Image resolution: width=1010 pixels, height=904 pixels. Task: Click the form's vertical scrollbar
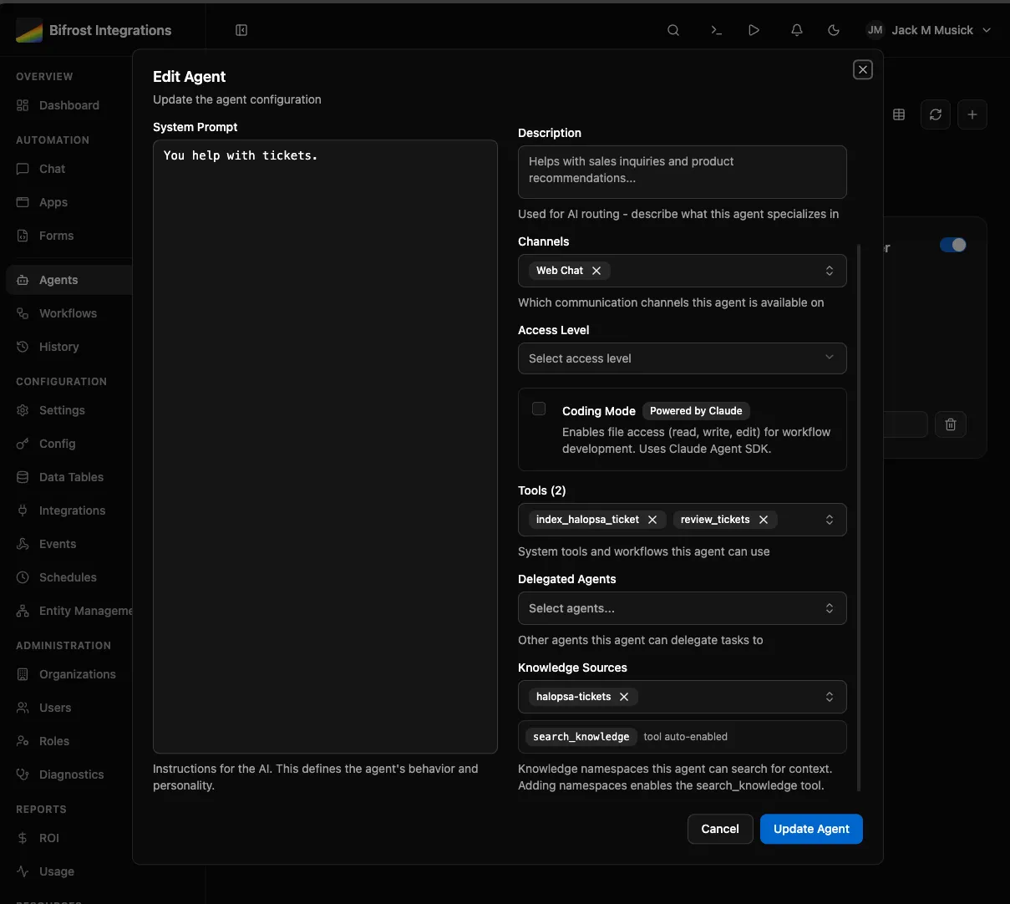(x=859, y=518)
